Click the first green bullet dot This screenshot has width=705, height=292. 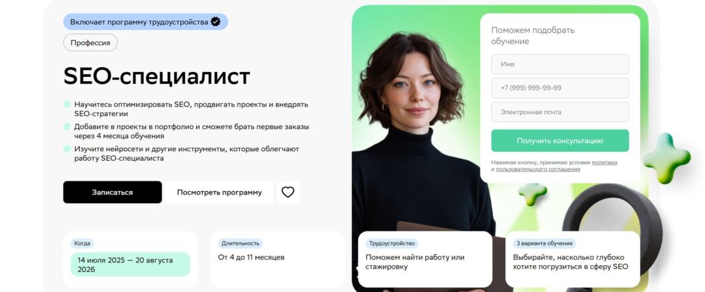67,104
